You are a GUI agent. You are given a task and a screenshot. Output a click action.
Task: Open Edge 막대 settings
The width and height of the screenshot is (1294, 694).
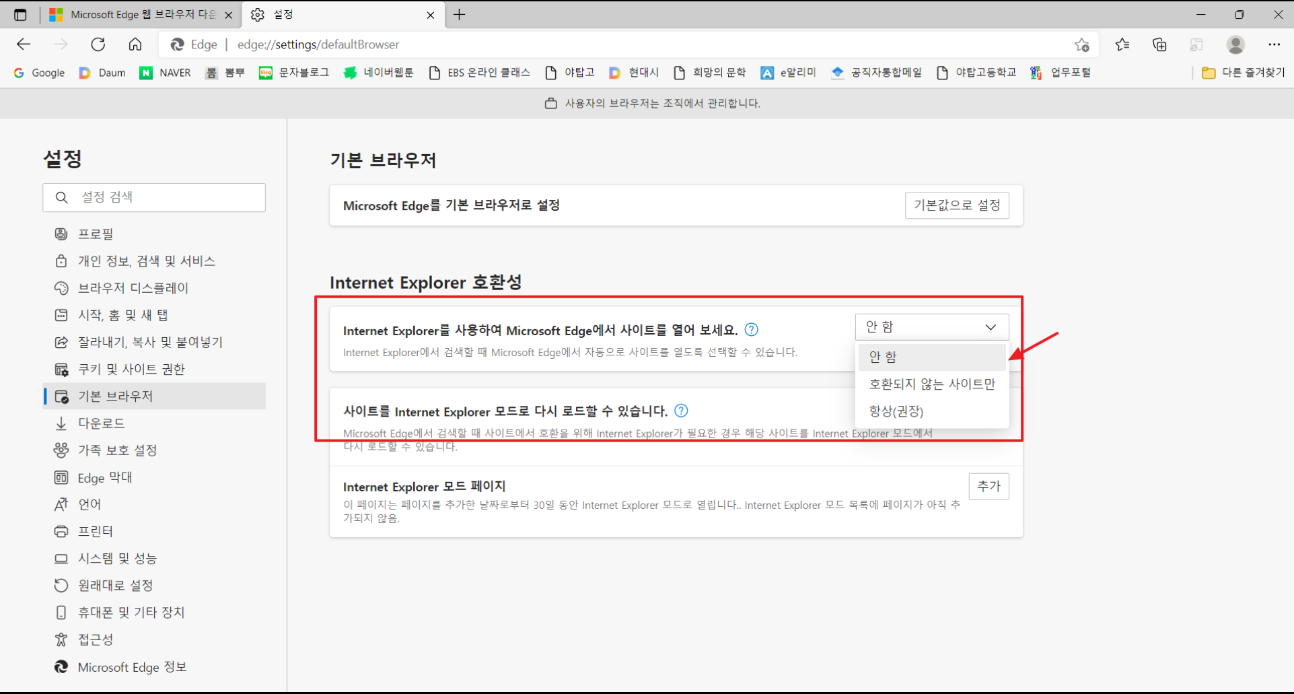tap(154, 477)
